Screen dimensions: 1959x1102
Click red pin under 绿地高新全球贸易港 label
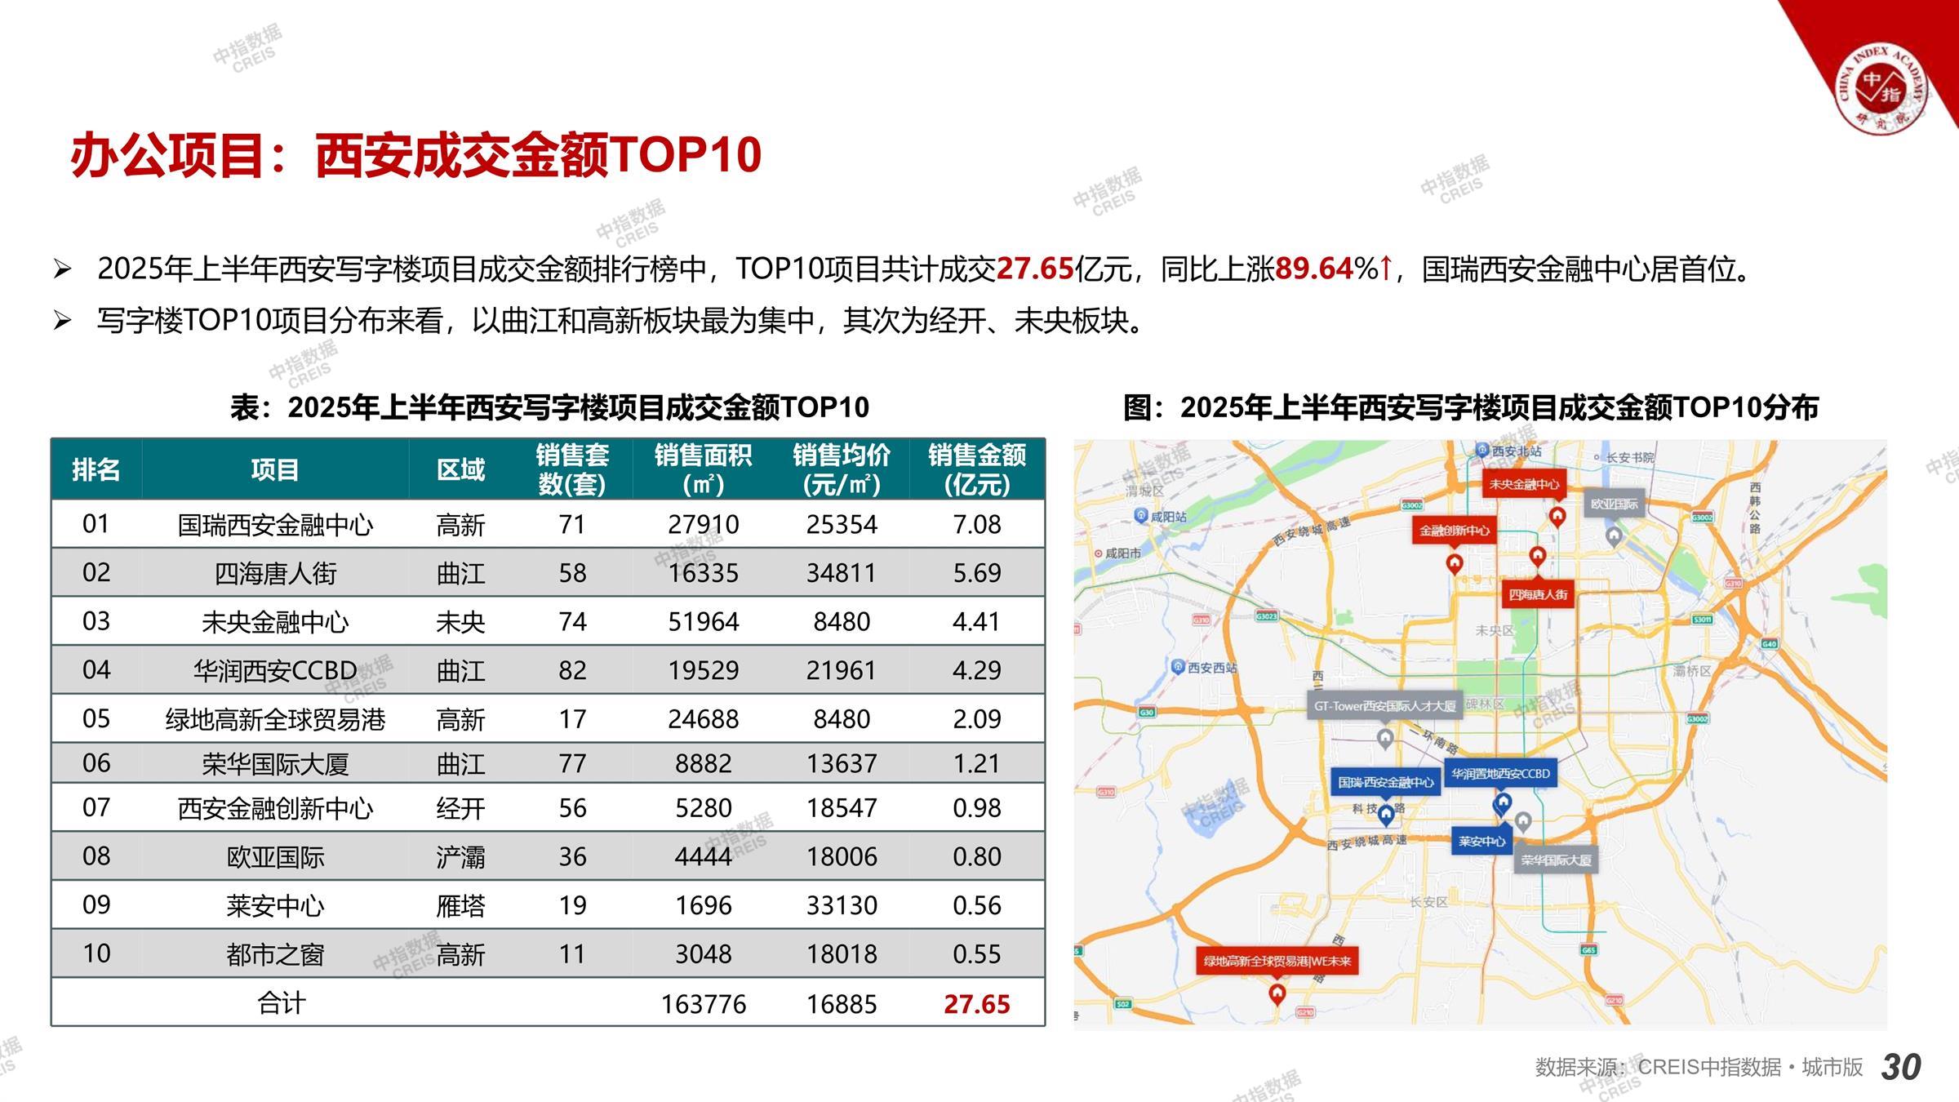(1277, 993)
